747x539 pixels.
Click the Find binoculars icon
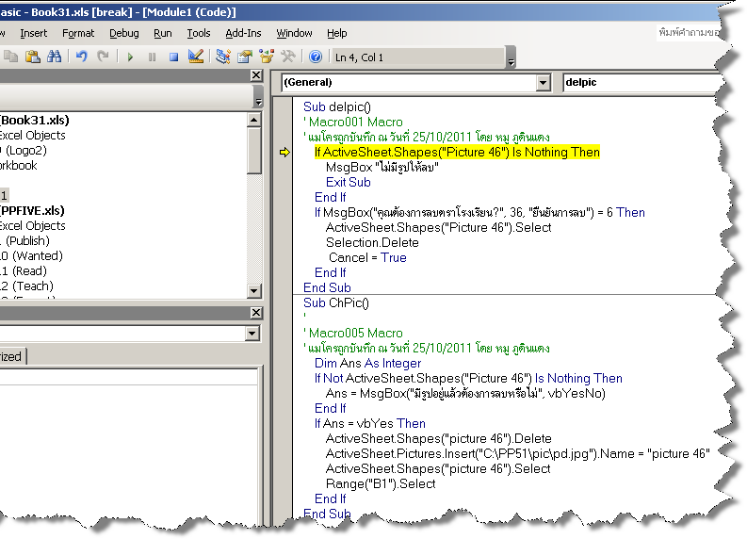coord(54,57)
